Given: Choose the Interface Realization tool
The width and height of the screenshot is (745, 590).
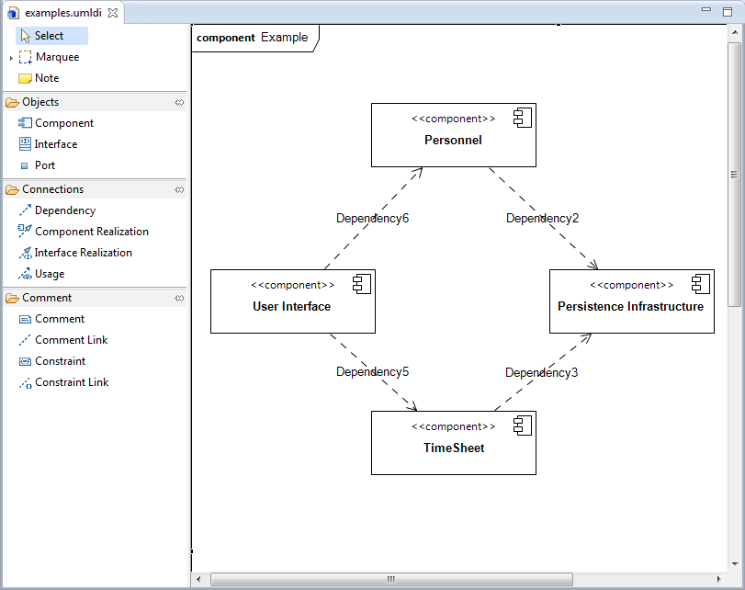Looking at the screenshot, I should click(83, 253).
